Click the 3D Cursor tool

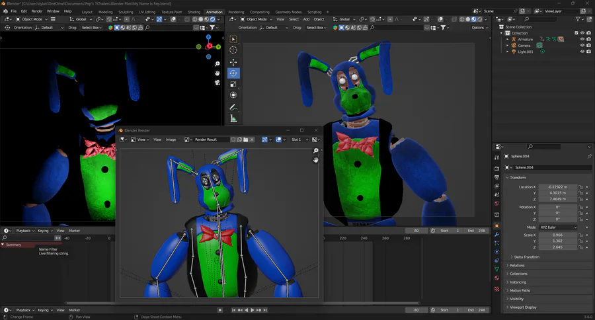point(233,50)
